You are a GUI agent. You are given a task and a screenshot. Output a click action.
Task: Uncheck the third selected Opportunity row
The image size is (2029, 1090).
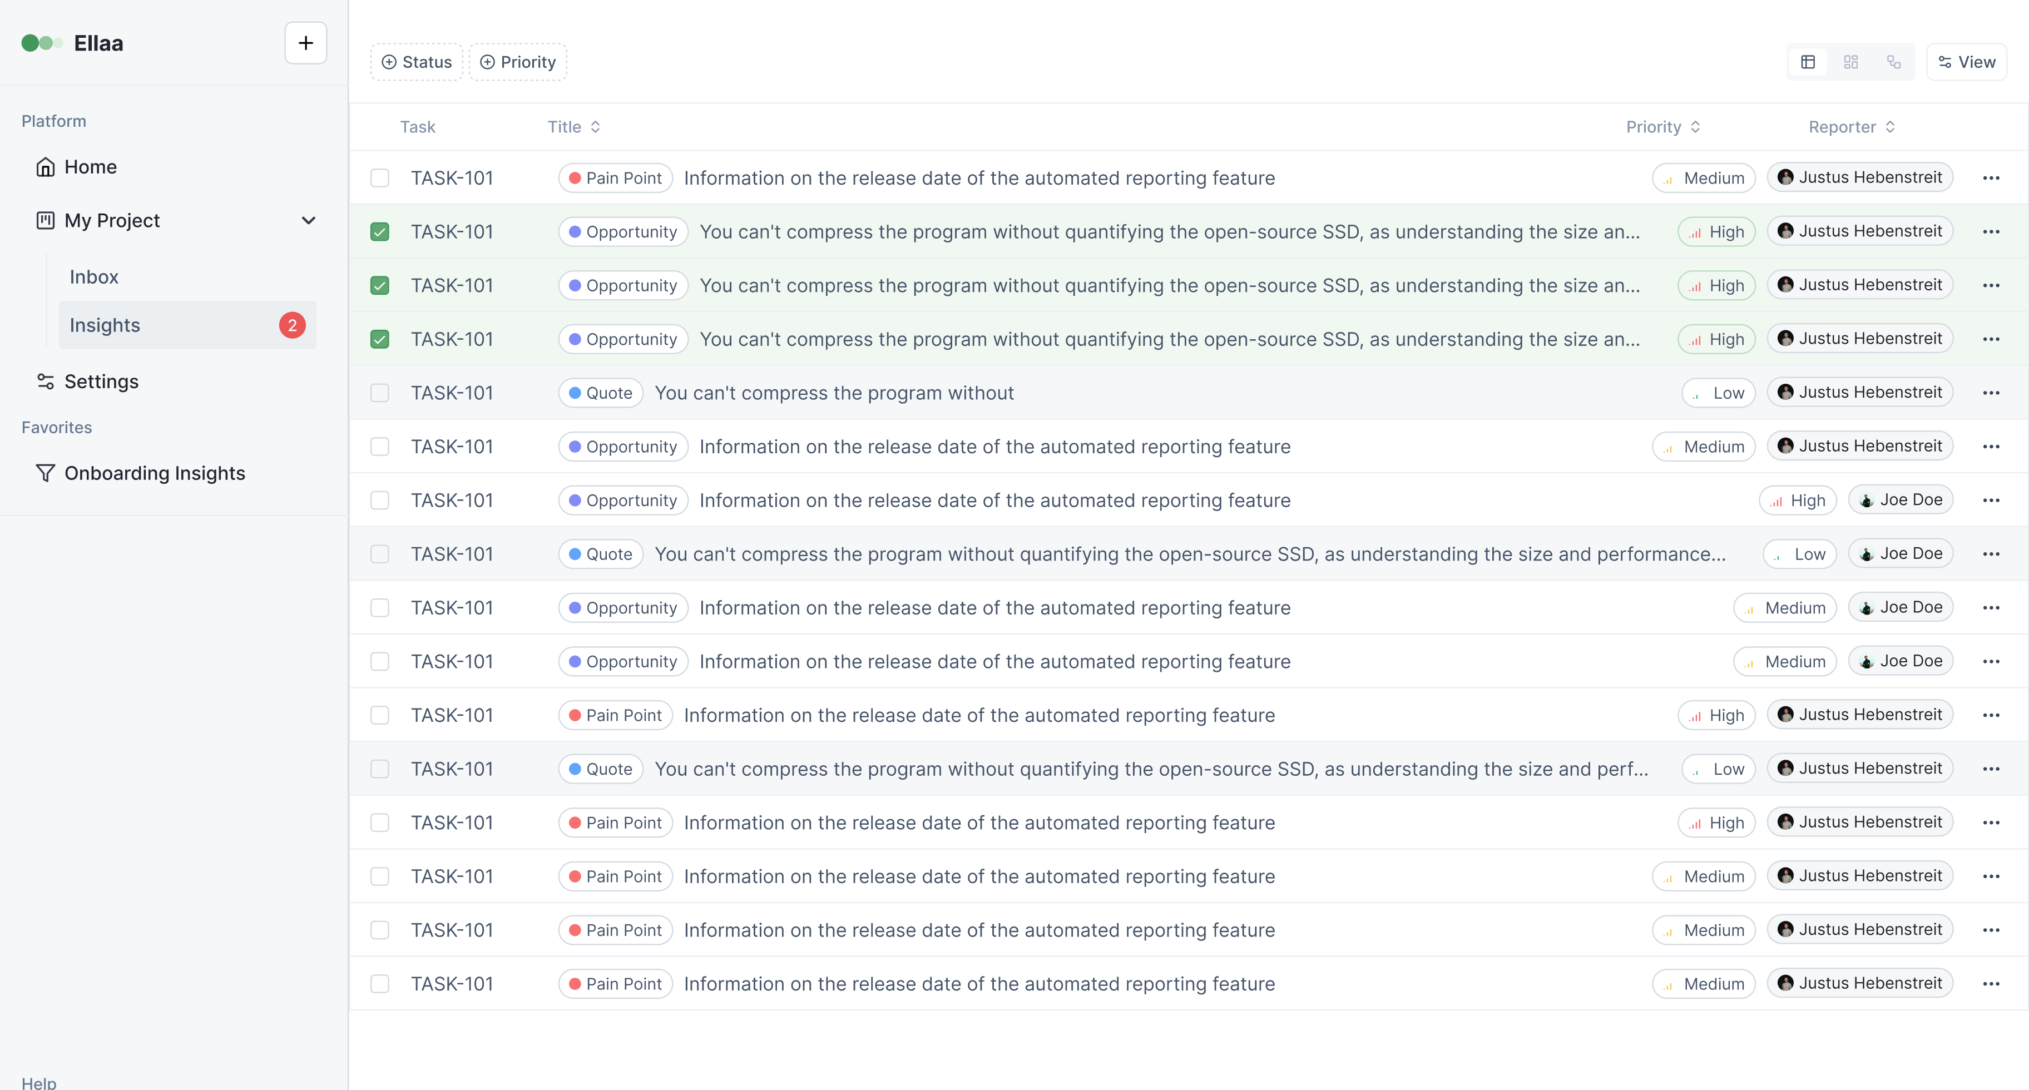[x=380, y=339]
